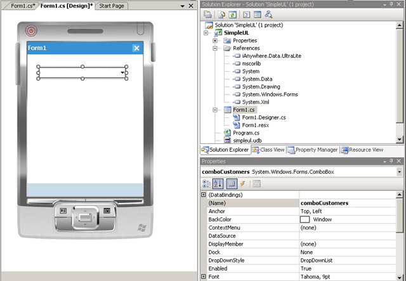The width and height of the screenshot is (406, 281).
Task: Click the right soft key on the device
Action: tap(107, 211)
